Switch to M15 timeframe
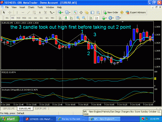Viewport: 162px width, 122px height. 18,18
